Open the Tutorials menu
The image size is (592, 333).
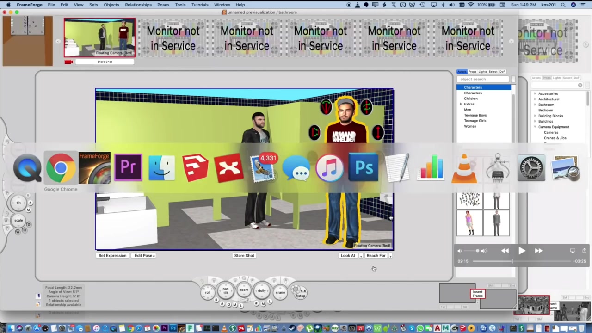pyautogui.click(x=200, y=5)
